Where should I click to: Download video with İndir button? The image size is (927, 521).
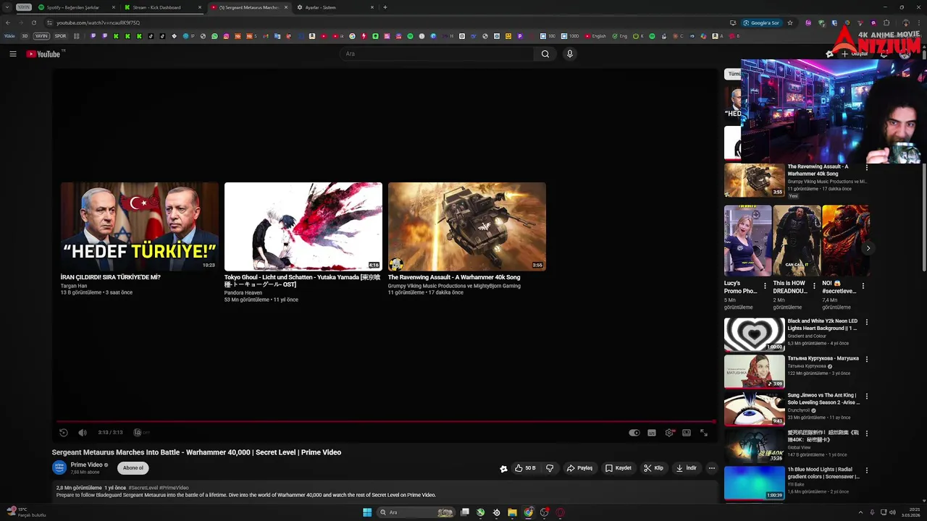click(686, 468)
